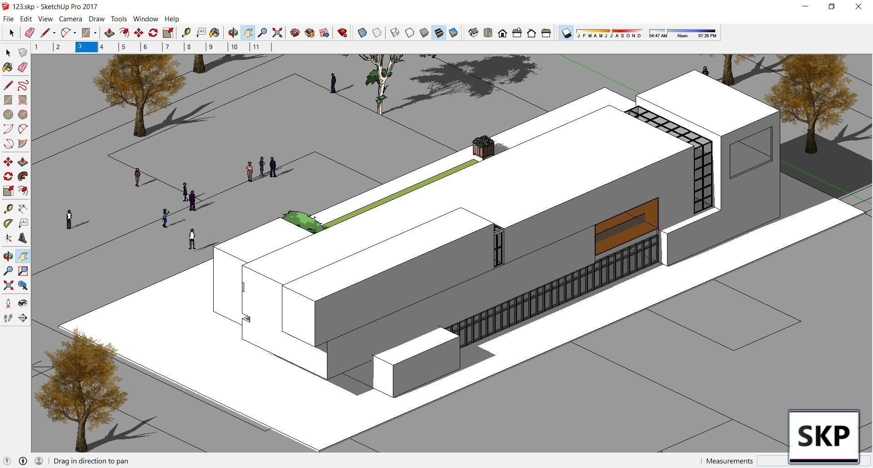The image size is (873, 468).
Task: Select Freehand tool in left palette
Action: [x=23, y=85]
